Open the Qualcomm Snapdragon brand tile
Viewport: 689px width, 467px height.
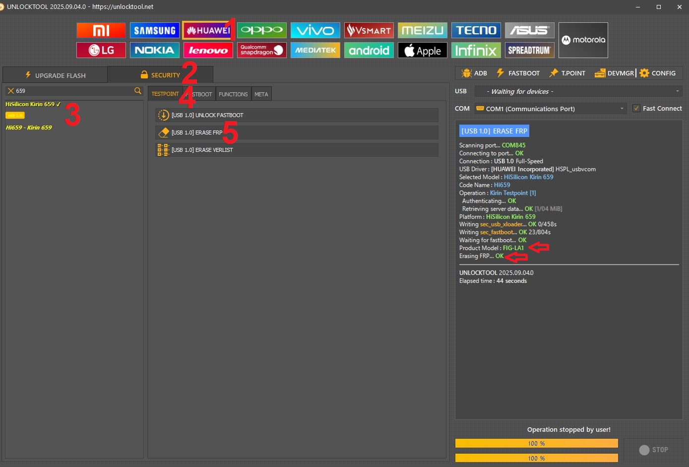click(x=261, y=50)
